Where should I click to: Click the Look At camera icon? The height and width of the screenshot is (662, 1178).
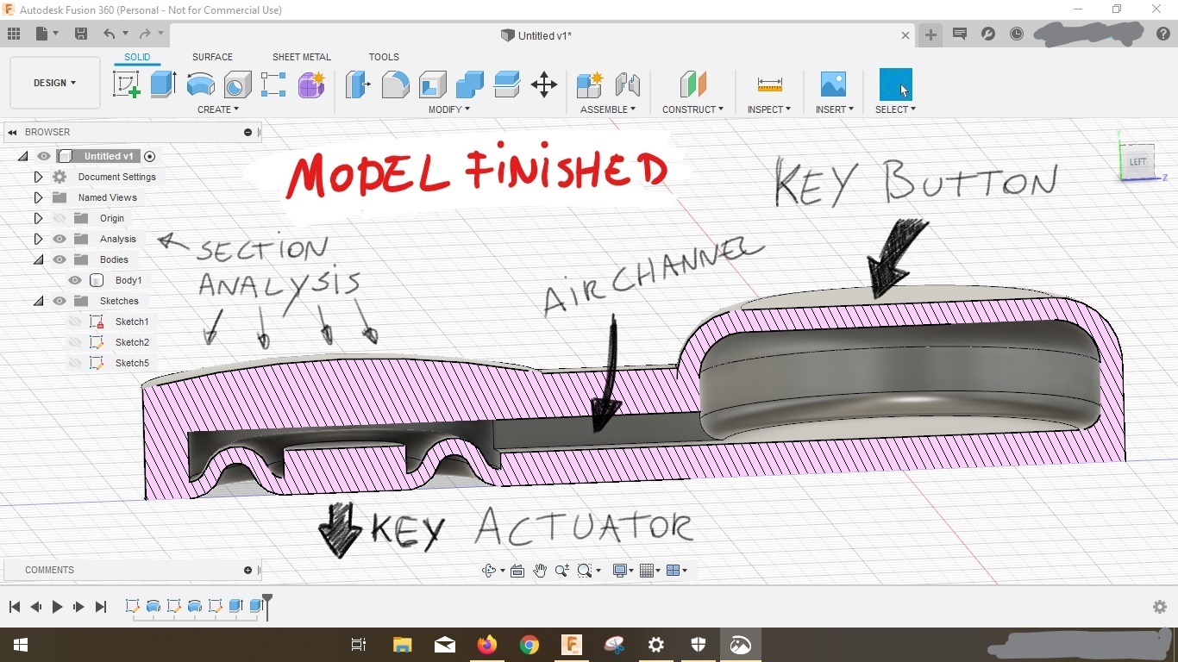click(x=517, y=571)
